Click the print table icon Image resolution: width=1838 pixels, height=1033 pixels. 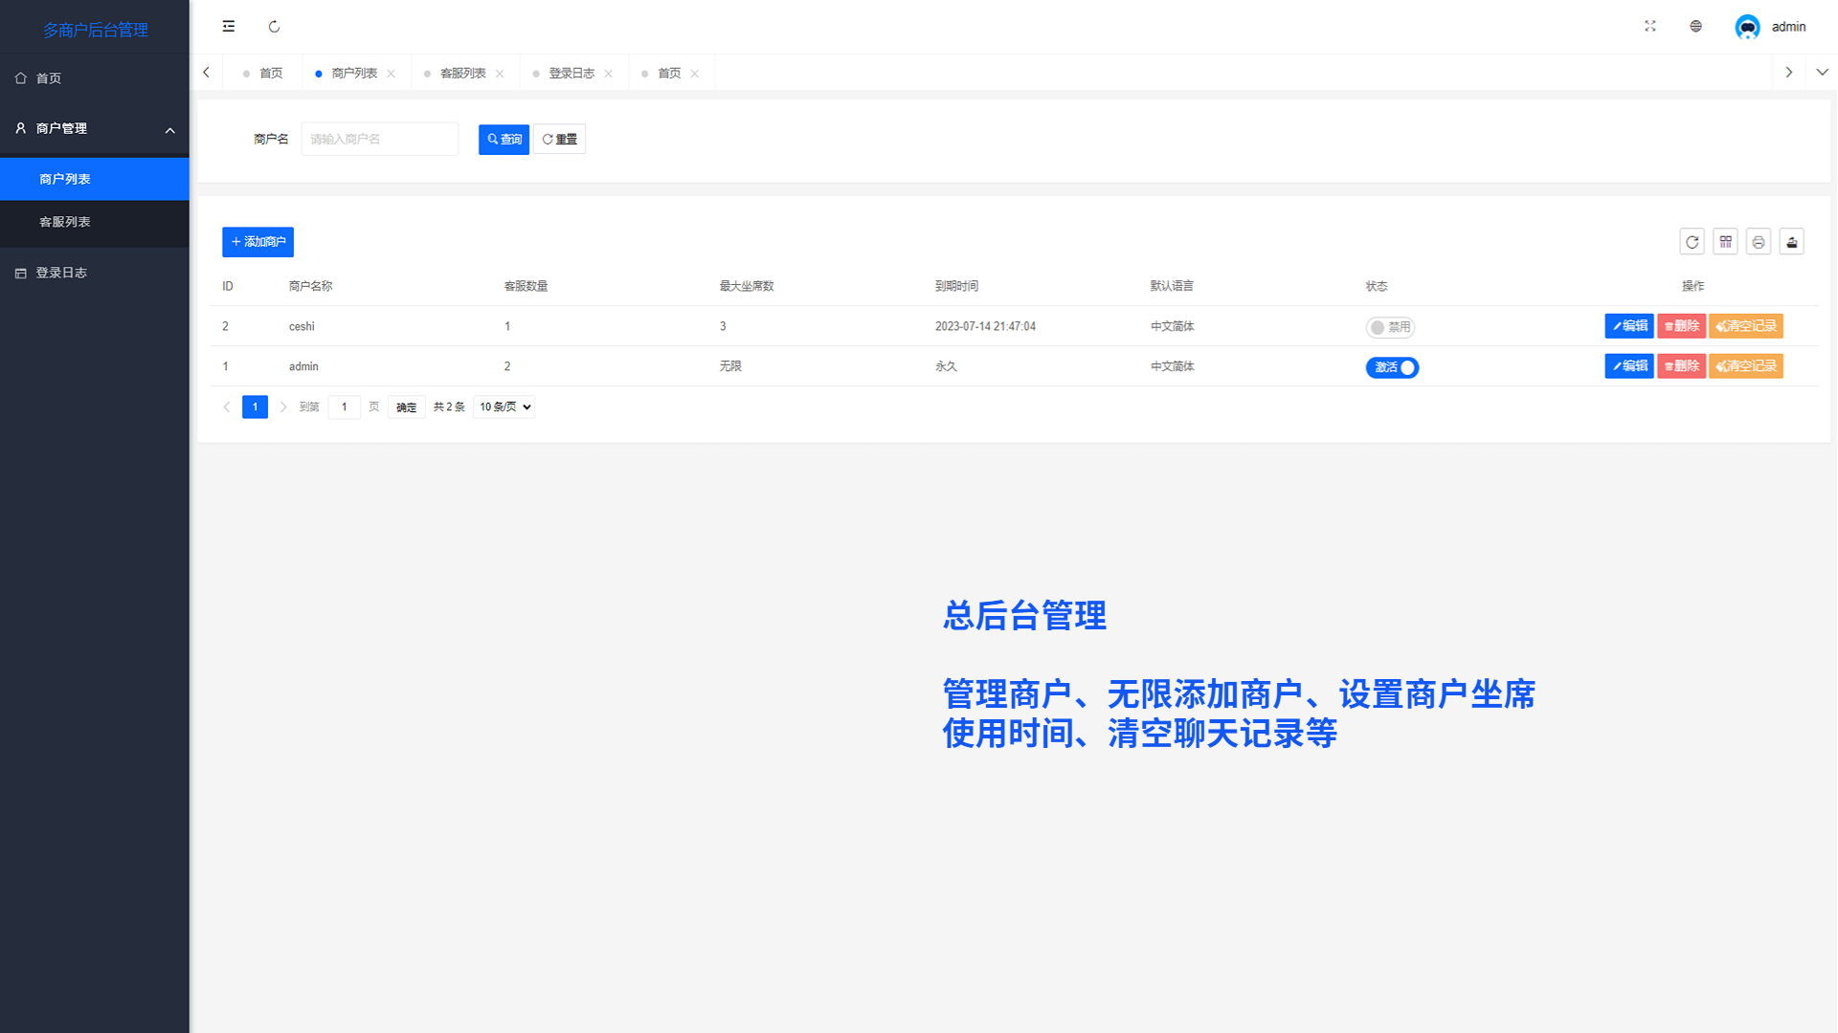point(1759,242)
